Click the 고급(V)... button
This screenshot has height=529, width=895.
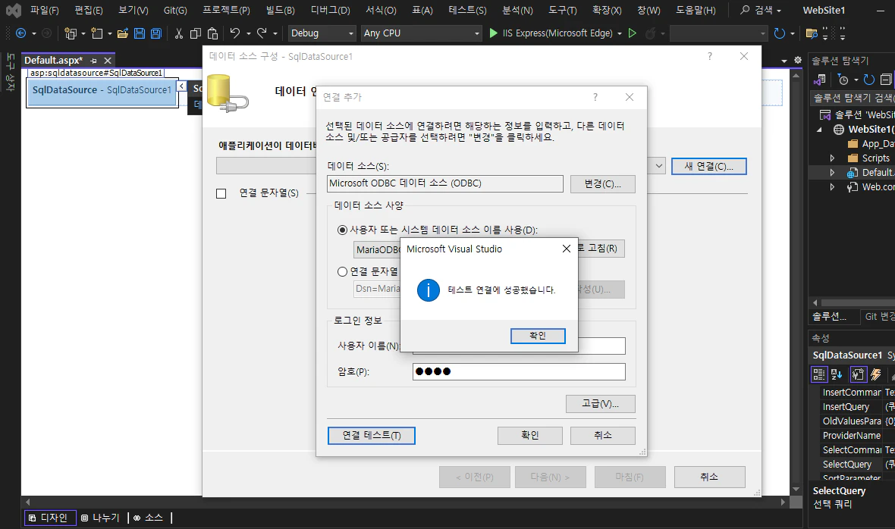pos(601,404)
